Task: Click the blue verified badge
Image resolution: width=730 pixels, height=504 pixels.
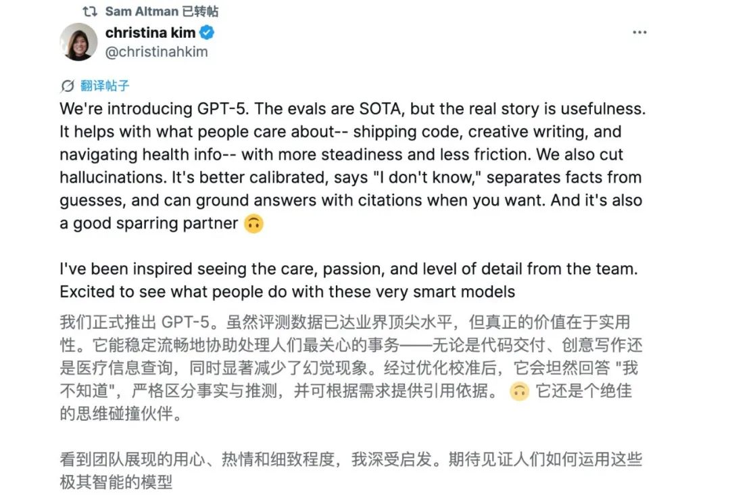Action: (207, 32)
